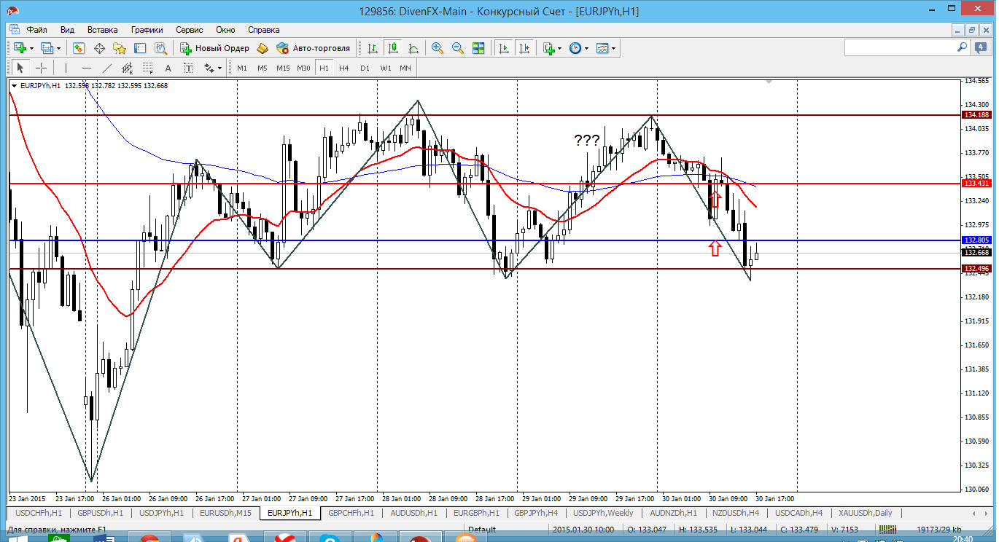Tile chart windows icon
Image resolution: width=999 pixels, height=542 pixels.
click(x=478, y=48)
